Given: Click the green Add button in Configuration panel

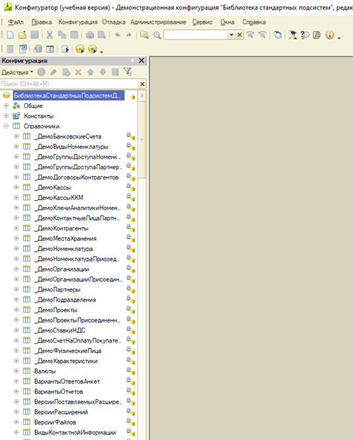Looking at the screenshot, I should point(41,72).
